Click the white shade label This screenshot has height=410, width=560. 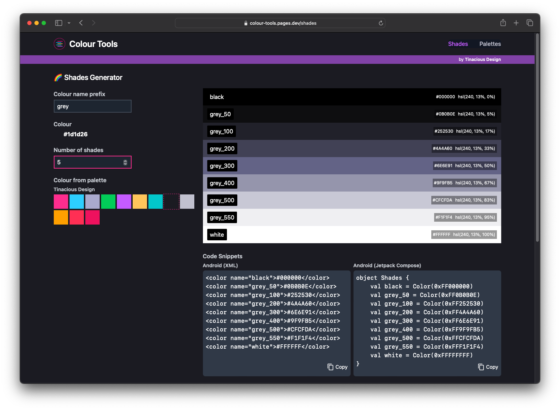217,235
